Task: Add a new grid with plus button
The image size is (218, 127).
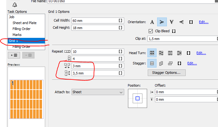Action: 14,55
